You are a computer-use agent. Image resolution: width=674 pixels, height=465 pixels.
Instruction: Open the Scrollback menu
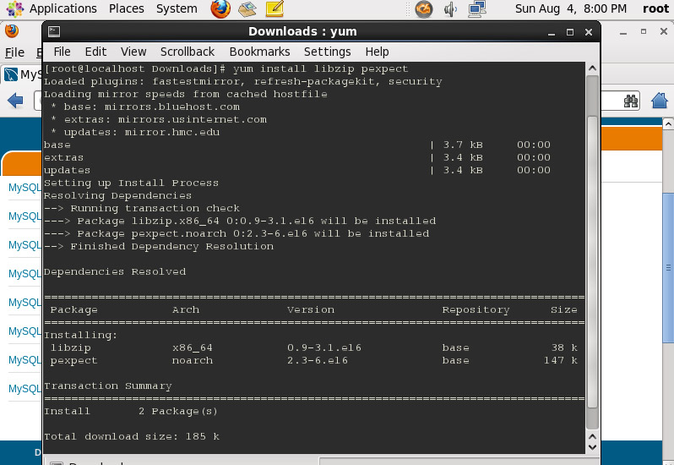188,52
